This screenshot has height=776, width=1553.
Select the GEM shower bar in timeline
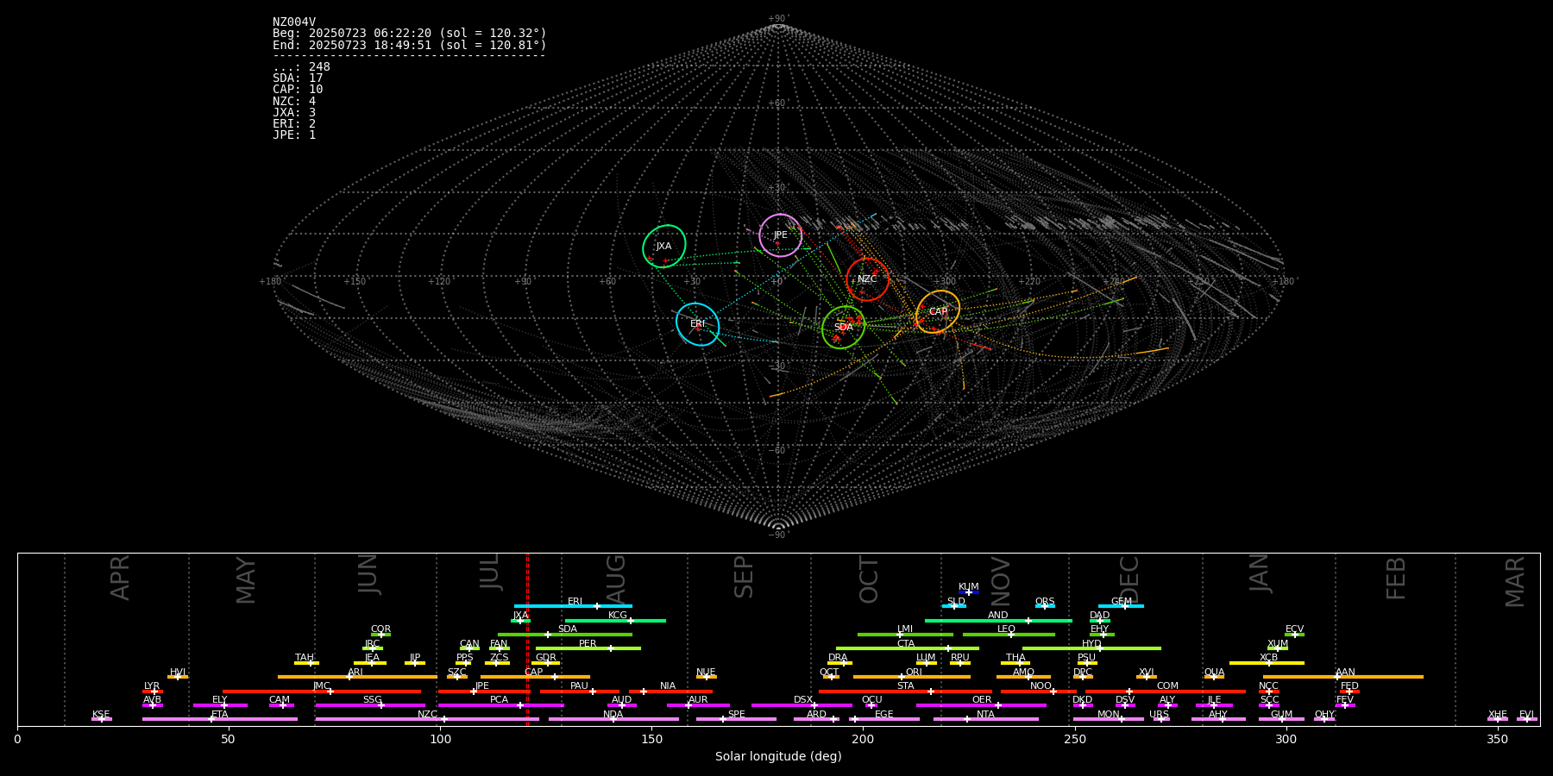coord(1121,606)
